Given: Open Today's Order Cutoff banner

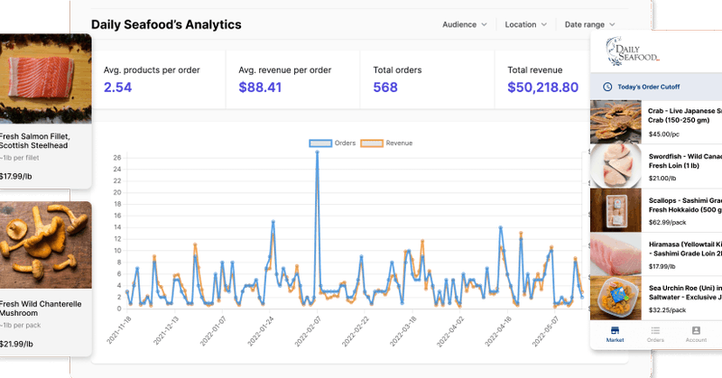Looking at the screenshot, I should (x=656, y=87).
